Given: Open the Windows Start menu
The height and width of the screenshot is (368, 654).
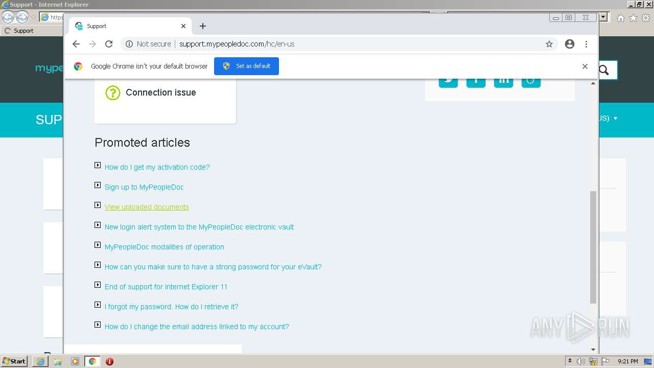Looking at the screenshot, I should click(x=15, y=361).
